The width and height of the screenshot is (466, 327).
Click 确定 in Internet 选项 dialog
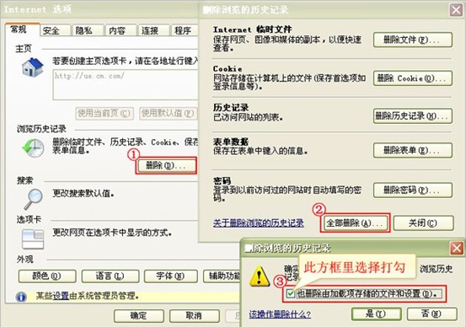[x=139, y=316]
